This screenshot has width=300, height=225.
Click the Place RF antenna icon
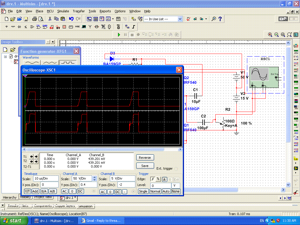click(90, 27)
